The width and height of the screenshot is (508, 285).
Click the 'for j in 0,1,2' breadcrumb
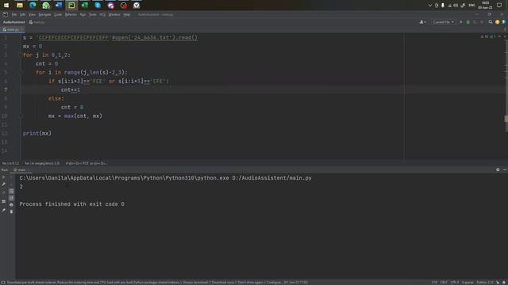coord(10,163)
